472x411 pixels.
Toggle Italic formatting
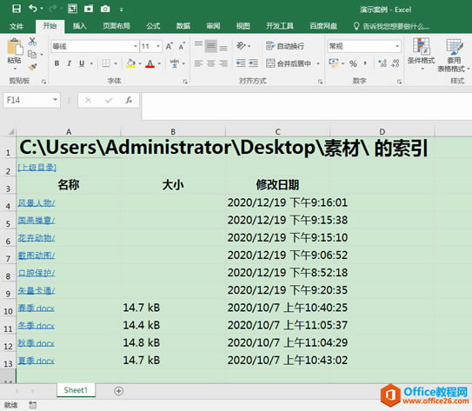tap(70, 63)
